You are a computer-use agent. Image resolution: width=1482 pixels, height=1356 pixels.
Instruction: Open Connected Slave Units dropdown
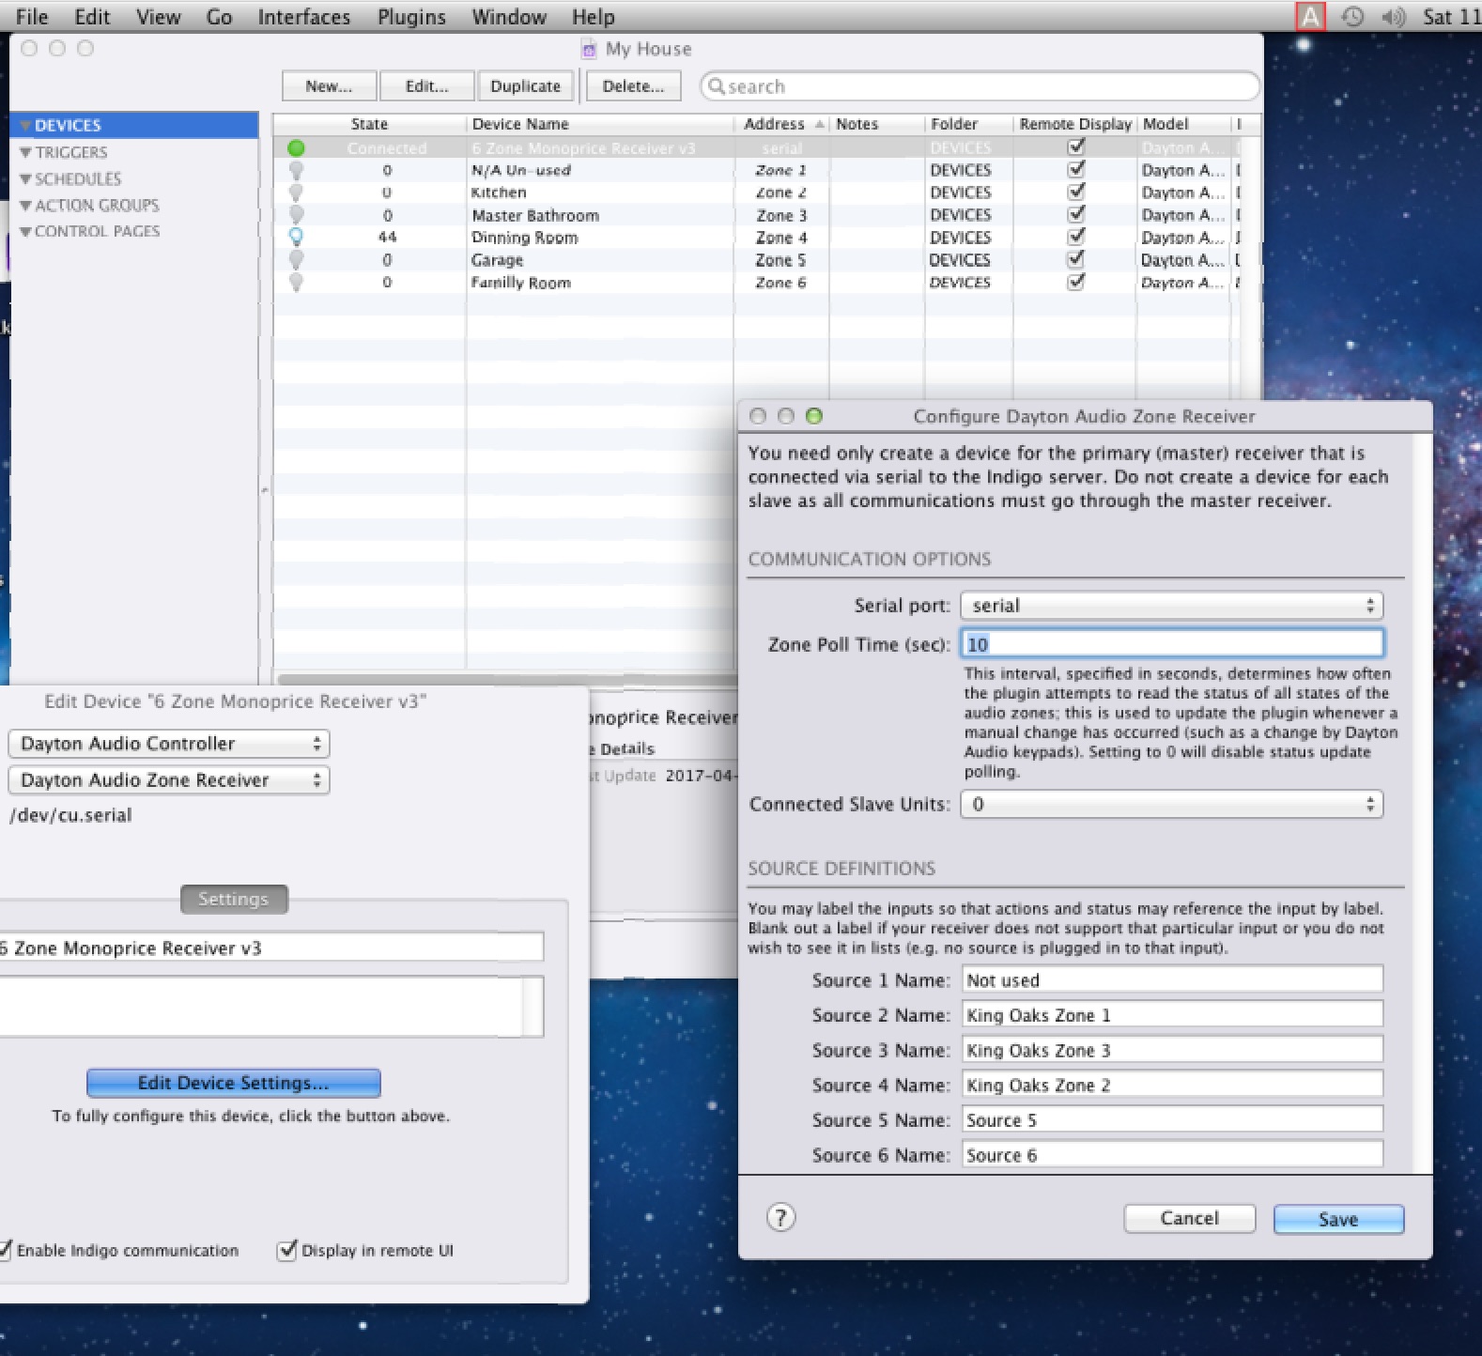point(1171,804)
